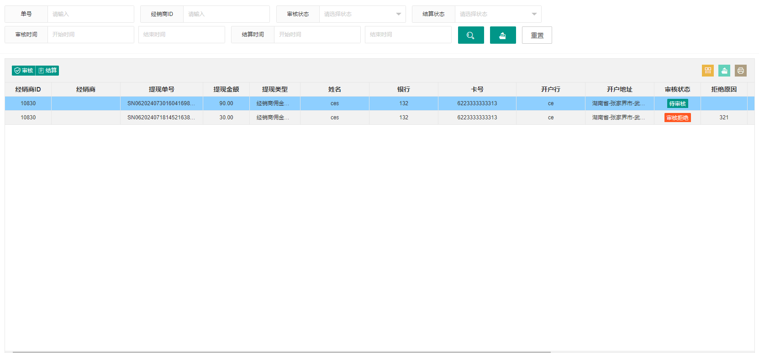Click the 卡号 column header

[x=477, y=89]
